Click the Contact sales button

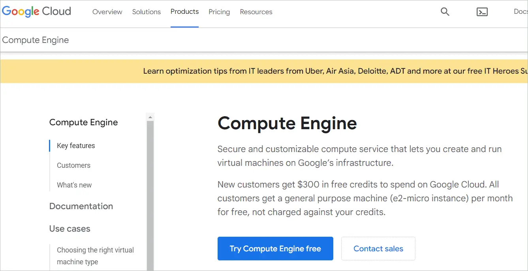378,249
